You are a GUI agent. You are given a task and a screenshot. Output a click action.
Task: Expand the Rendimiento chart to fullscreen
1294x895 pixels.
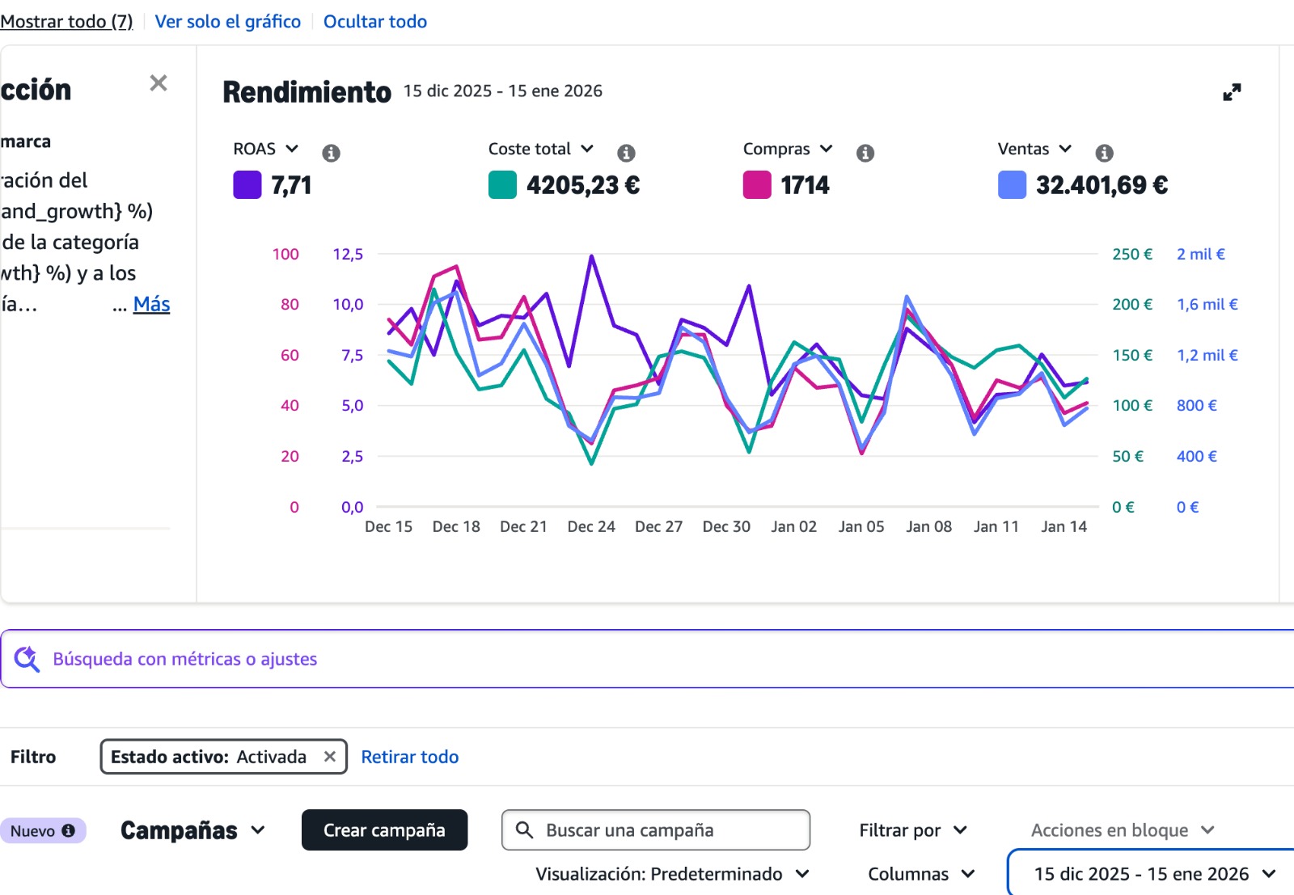[x=1232, y=92]
